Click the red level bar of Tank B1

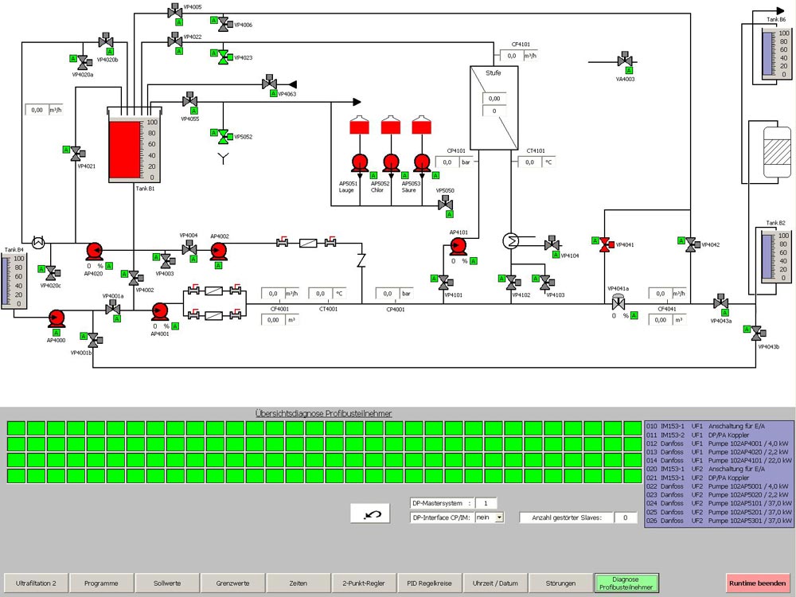tap(125, 149)
